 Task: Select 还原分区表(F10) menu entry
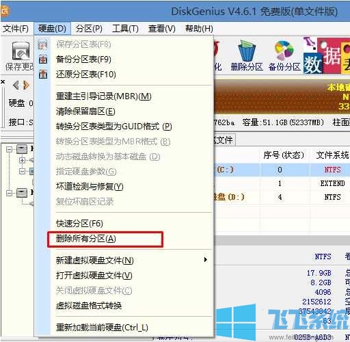[86, 75]
